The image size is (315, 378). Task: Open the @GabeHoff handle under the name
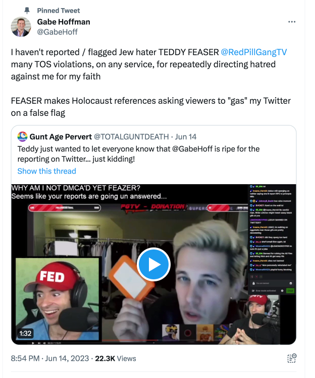(x=57, y=32)
